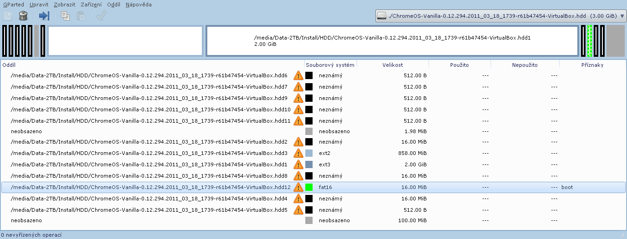
Task: Click the green fat16 color swatch
Action: [x=309, y=187]
